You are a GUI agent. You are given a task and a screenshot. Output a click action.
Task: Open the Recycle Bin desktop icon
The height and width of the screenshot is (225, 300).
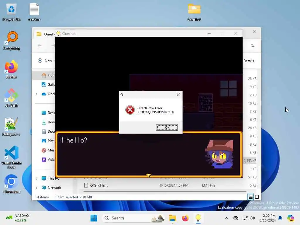click(11, 12)
